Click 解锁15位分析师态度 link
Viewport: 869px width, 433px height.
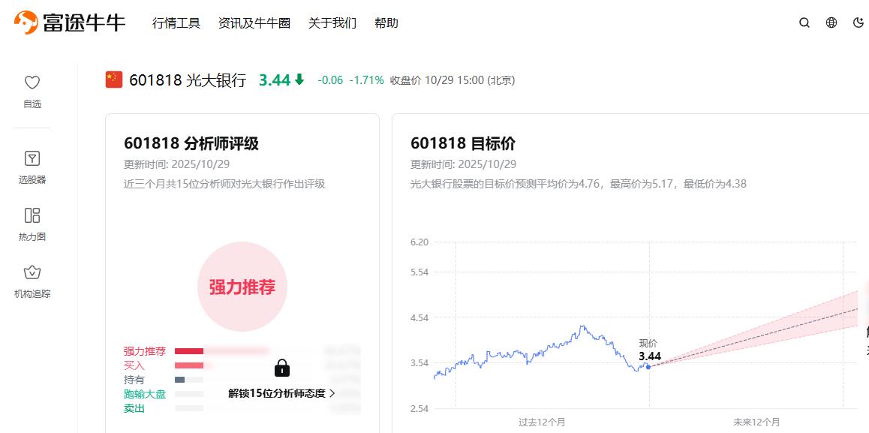click(x=281, y=393)
